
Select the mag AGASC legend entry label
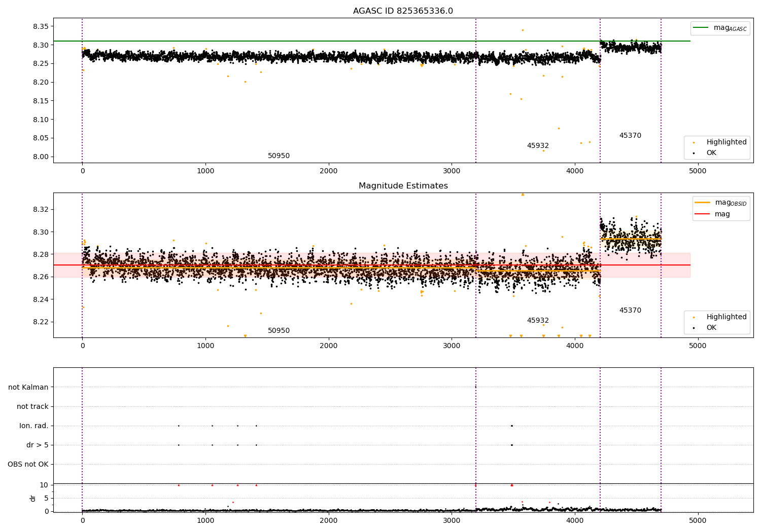pyautogui.click(x=730, y=28)
